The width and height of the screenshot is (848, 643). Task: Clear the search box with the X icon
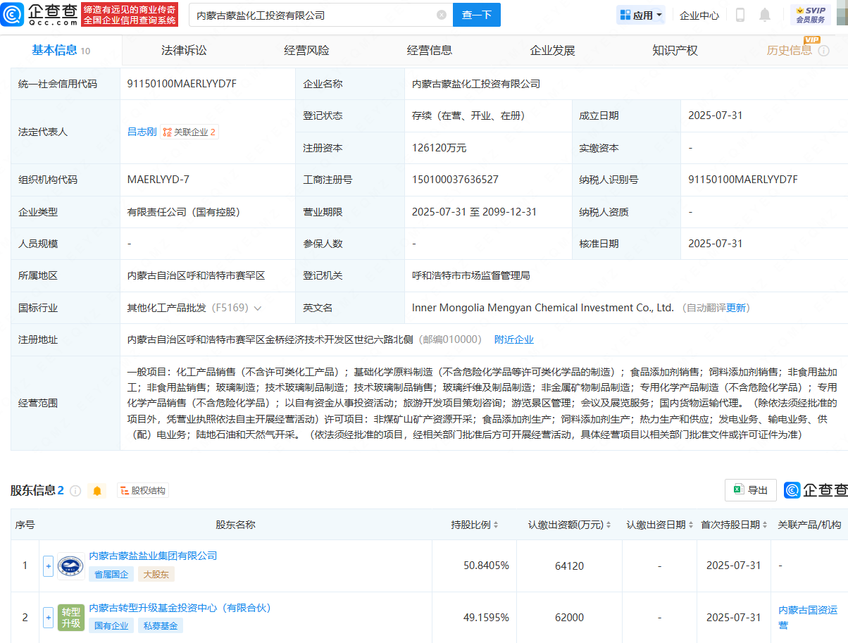coord(442,15)
